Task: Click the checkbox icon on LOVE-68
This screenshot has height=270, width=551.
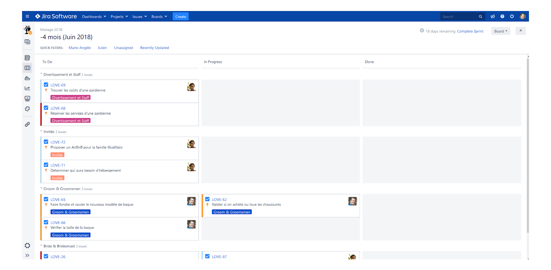Action: point(46,108)
